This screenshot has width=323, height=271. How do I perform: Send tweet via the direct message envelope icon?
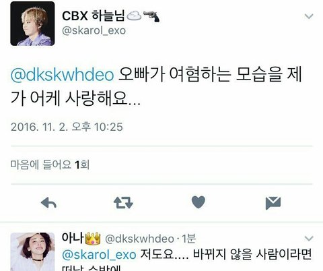coord(273,203)
